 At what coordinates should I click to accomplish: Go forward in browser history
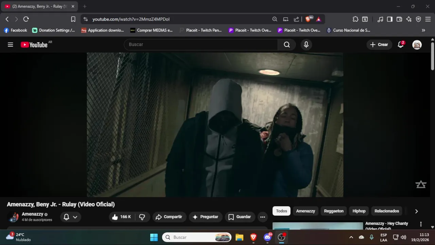[16, 19]
